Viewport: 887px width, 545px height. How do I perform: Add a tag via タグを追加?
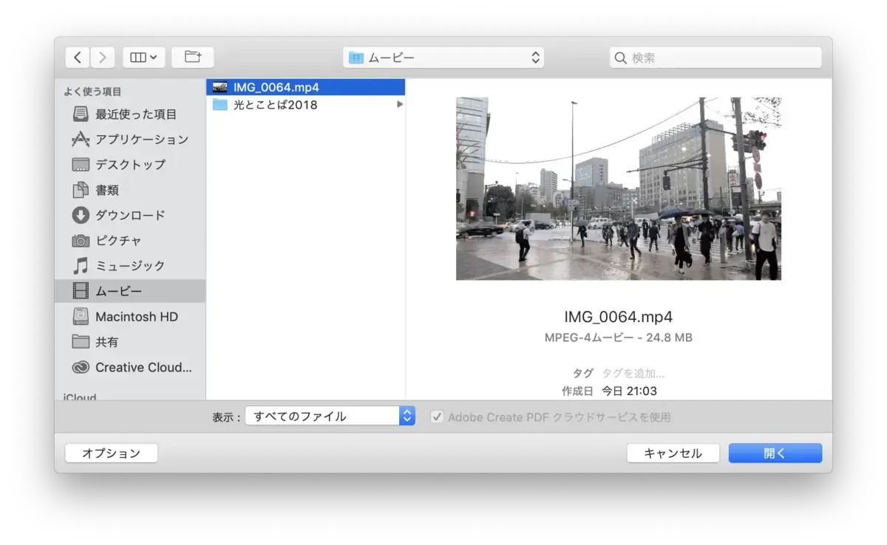[632, 373]
